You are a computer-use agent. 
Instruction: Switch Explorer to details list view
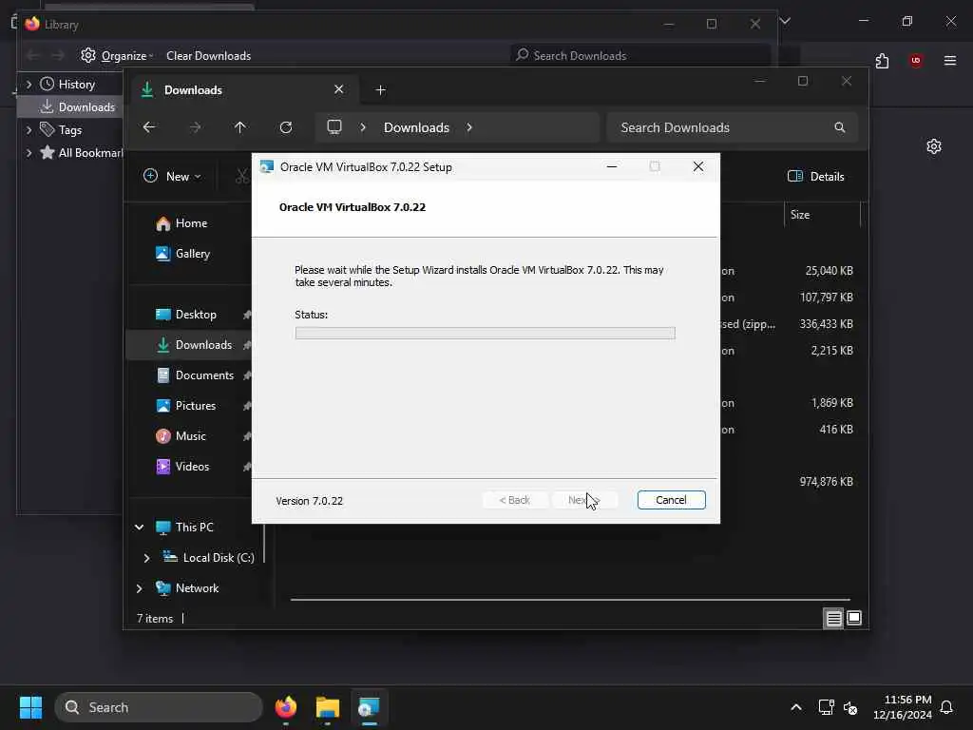coord(833,618)
